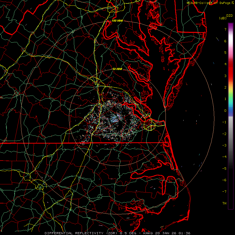The image size is (235, 235).
Task: Click the 1 dB value on color scale
Action: 225,99
